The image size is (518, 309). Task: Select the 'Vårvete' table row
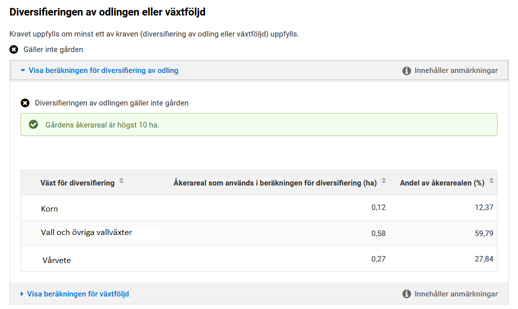pyautogui.click(x=258, y=259)
